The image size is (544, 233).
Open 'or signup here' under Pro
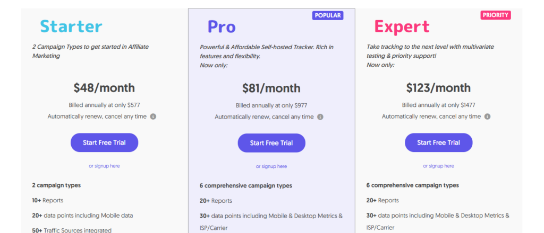[271, 166]
